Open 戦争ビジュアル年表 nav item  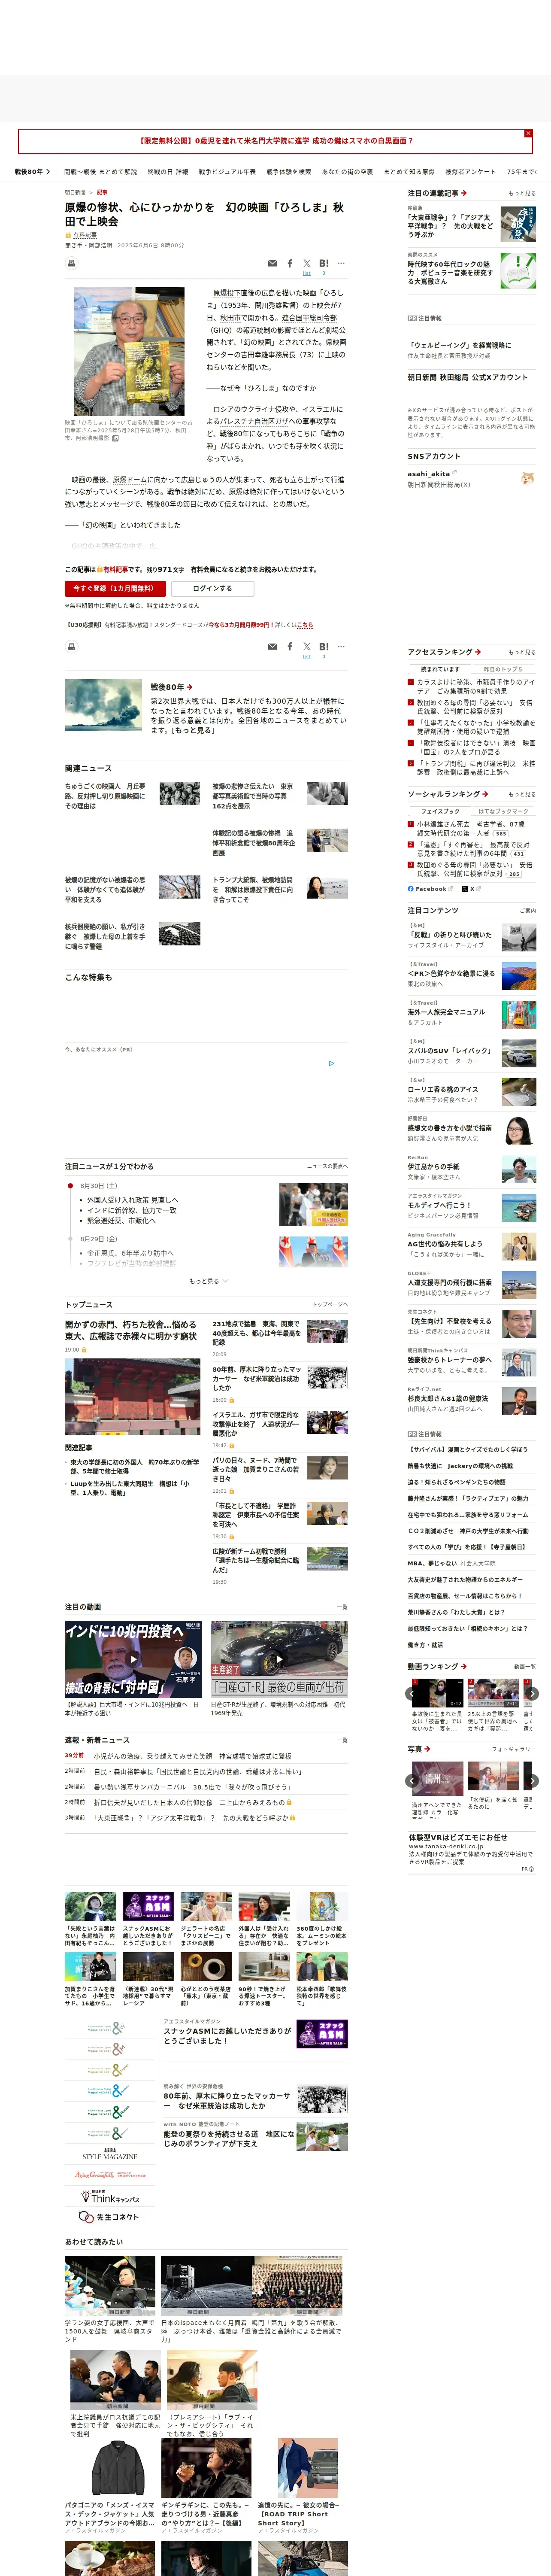(x=227, y=172)
